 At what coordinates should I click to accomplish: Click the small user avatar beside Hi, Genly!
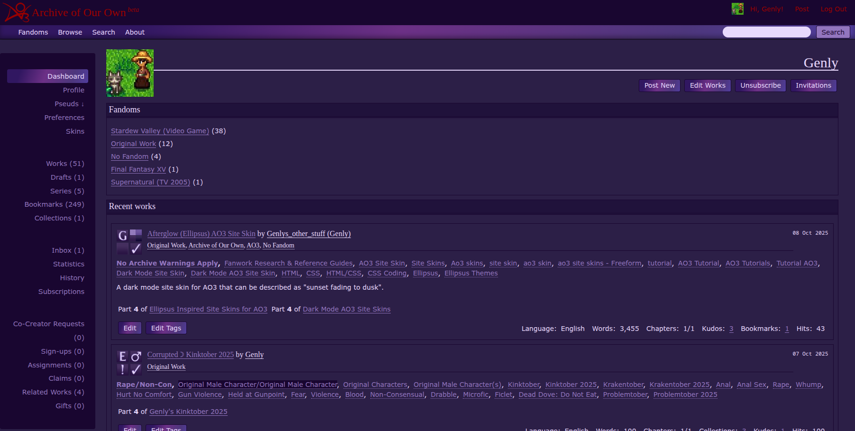click(x=737, y=9)
